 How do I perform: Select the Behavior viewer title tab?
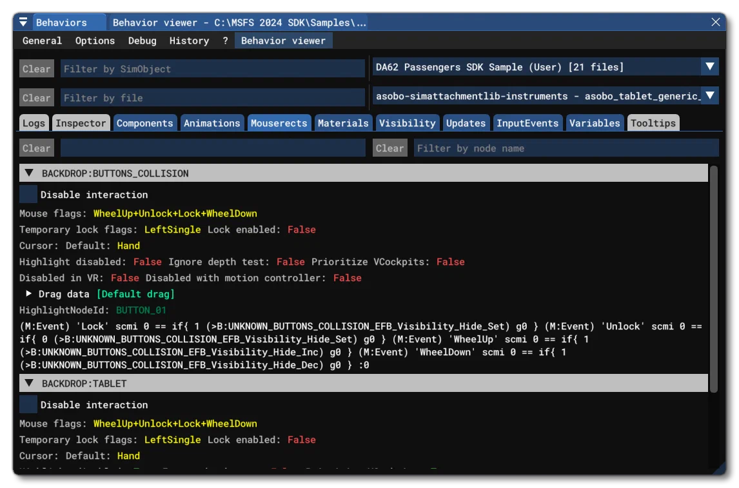239,23
